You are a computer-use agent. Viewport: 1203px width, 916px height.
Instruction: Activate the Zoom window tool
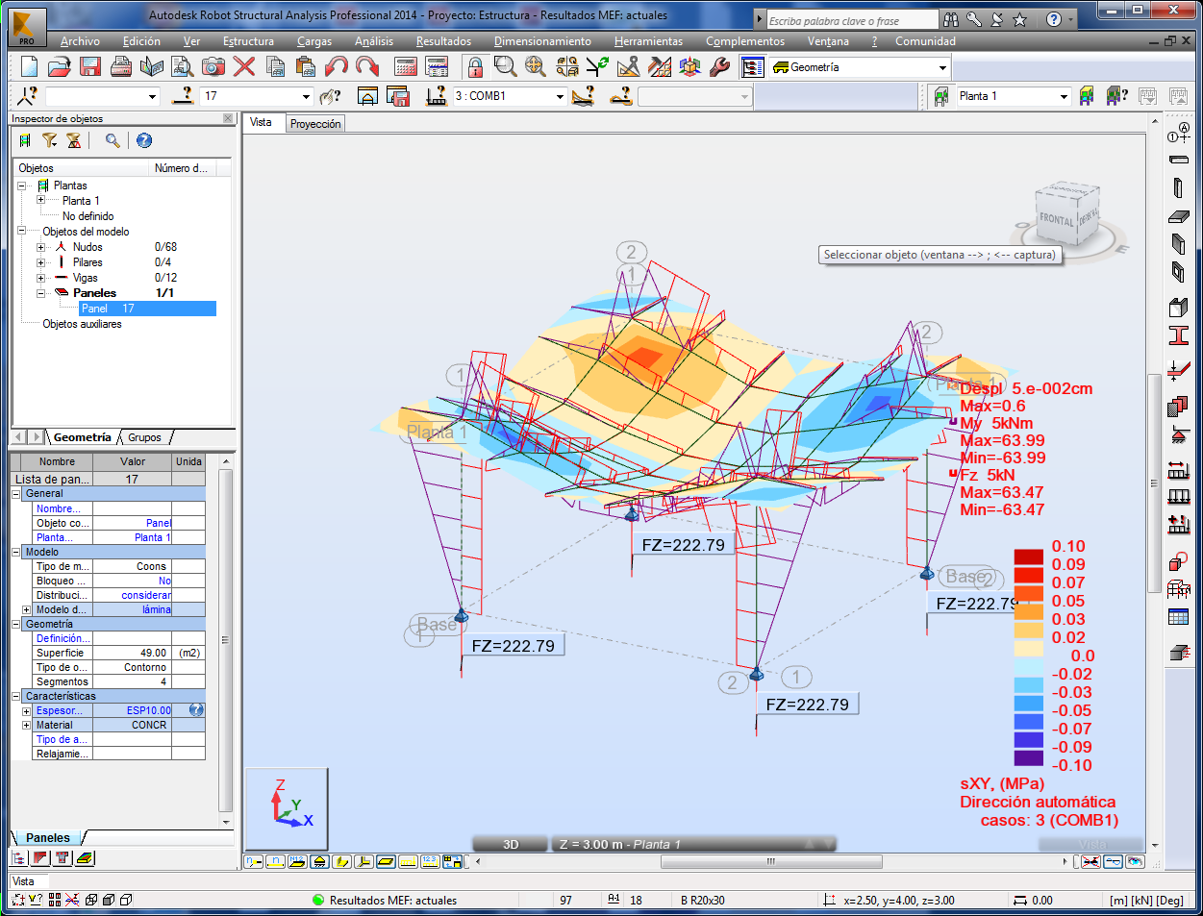(504, 67)
